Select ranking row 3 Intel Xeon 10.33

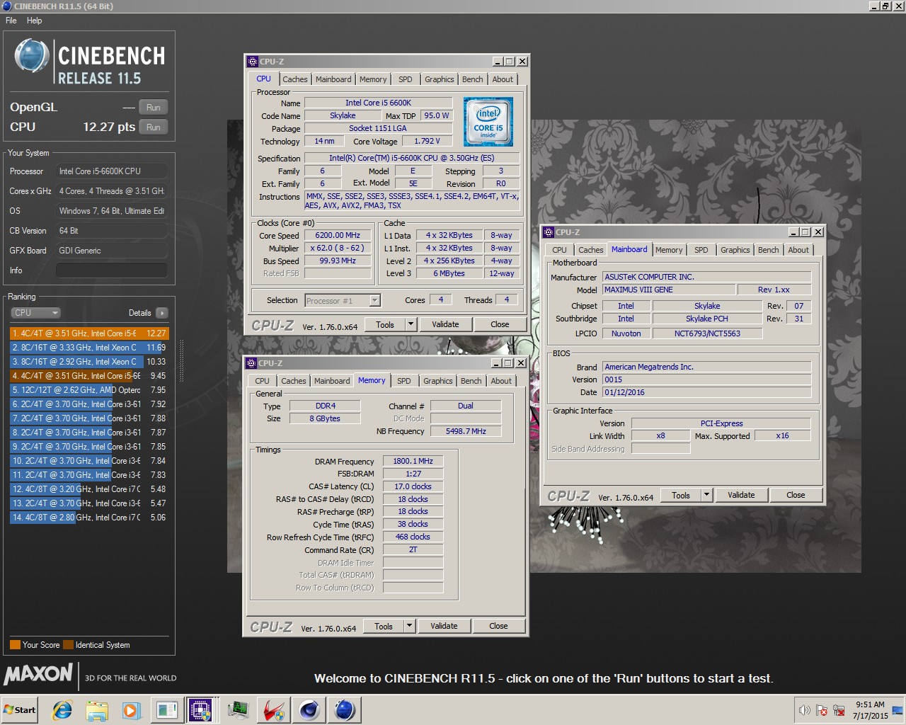[x=89, y=362]
